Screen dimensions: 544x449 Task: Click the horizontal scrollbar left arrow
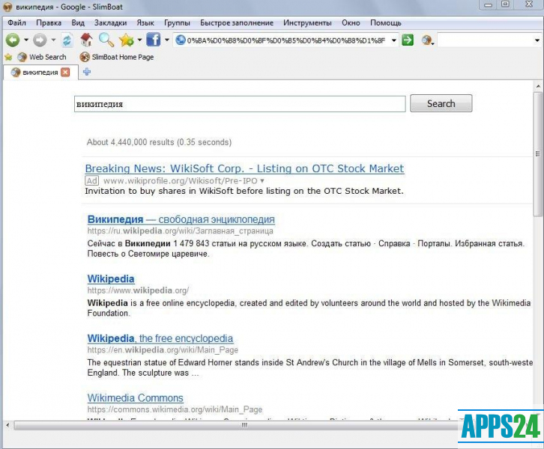[7, 425]
